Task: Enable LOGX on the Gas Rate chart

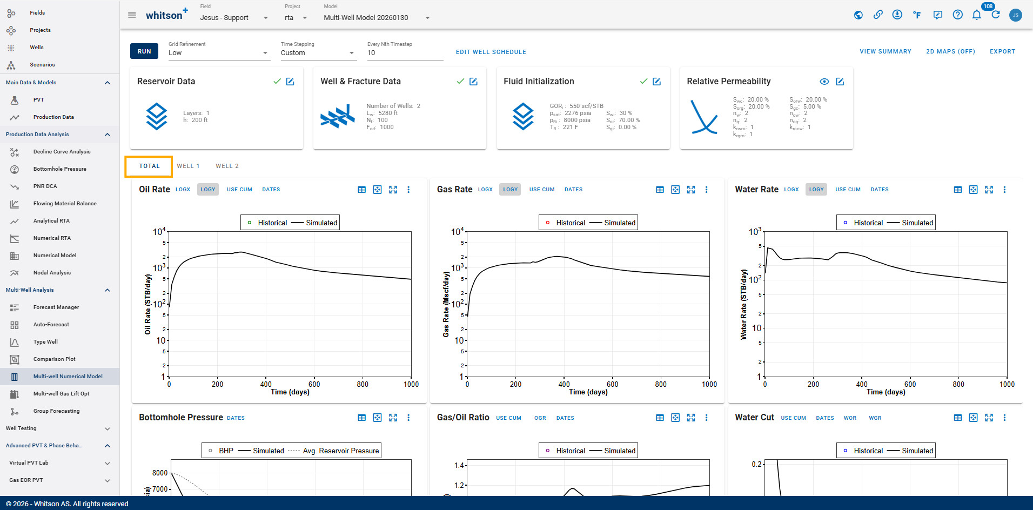Action: (x=485, y=190)
